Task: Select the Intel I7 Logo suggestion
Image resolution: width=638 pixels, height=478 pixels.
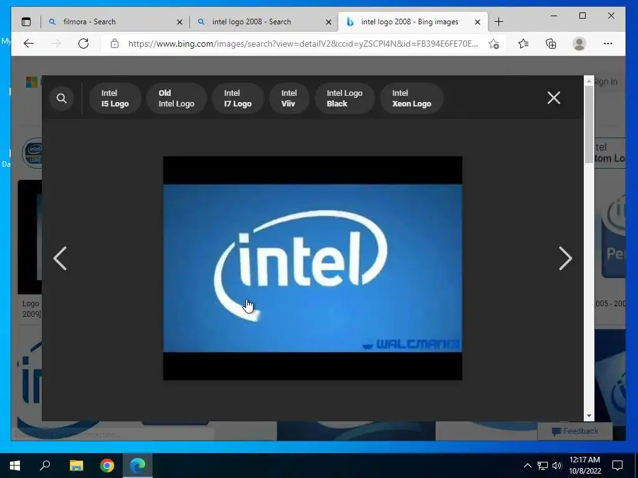Action: (237, 98)
